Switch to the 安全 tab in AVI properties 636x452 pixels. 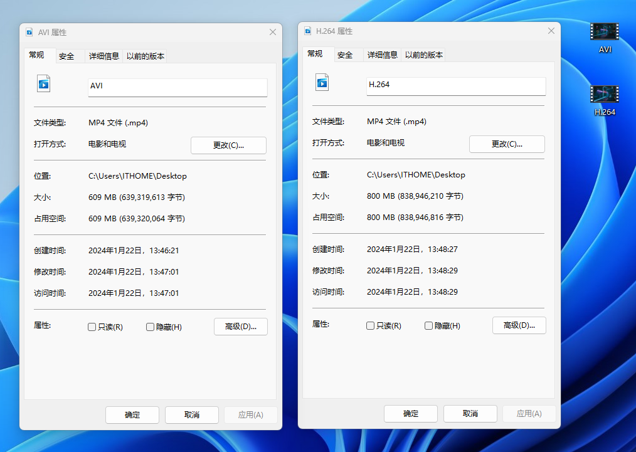[68, 56]
